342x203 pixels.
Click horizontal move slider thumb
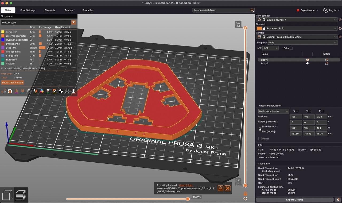click(x=188, y=199)
